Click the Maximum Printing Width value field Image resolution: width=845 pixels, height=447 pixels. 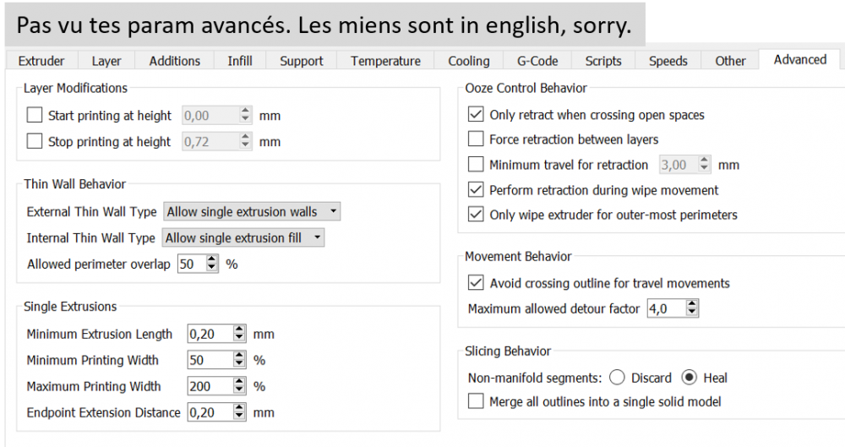[x=210, y=386]
